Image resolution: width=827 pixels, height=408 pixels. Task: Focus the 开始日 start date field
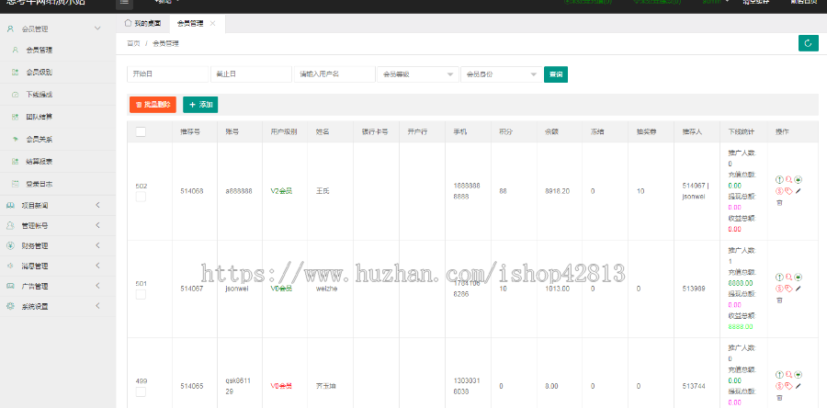[x=168, y=74]
